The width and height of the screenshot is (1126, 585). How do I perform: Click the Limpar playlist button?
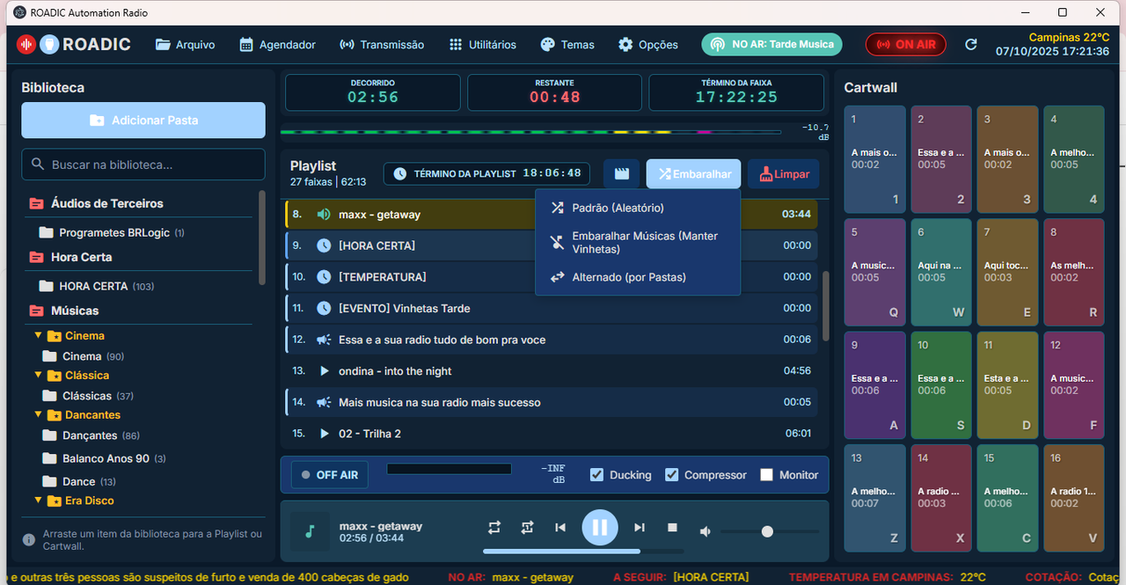click(783, 174)
